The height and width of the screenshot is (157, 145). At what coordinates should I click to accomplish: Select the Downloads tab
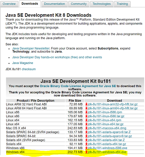coord(30,4)
